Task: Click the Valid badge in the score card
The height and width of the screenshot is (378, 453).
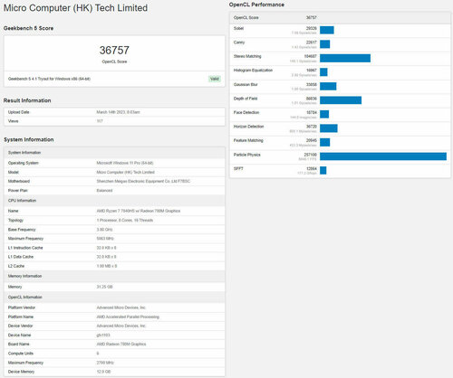Action: [x=215, y=79]
